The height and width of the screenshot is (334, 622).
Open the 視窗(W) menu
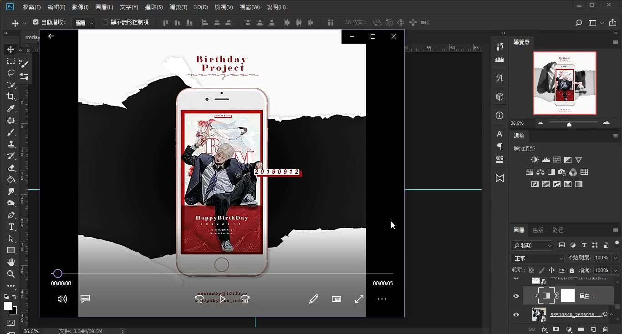click(x=250, y=7)
